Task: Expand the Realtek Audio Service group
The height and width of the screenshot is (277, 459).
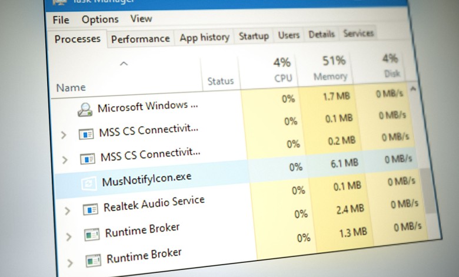Action: [x=67, y=211]
